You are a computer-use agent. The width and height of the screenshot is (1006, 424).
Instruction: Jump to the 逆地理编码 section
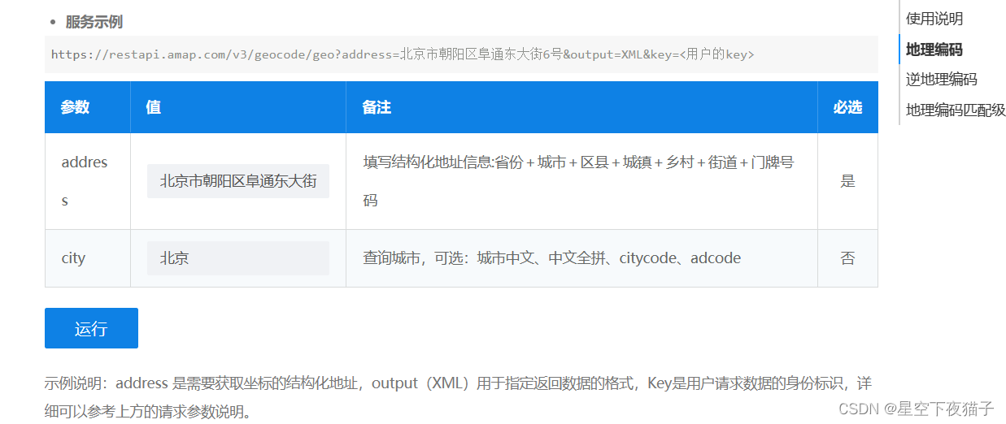941,80
